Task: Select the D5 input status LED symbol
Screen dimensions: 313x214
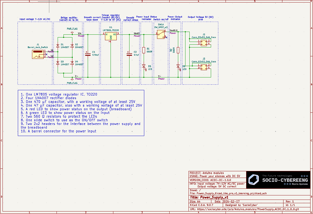Action: (x=144, y=66)
